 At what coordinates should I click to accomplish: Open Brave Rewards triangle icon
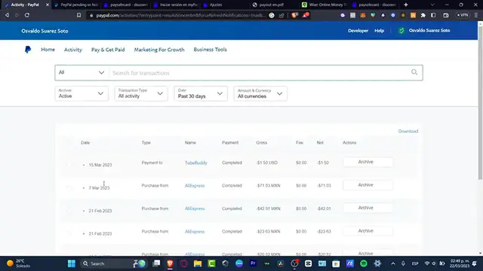tap(305, 15)
